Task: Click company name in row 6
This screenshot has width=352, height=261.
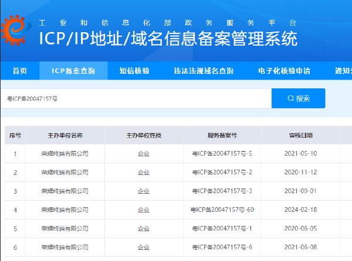Action: point(65,248)
